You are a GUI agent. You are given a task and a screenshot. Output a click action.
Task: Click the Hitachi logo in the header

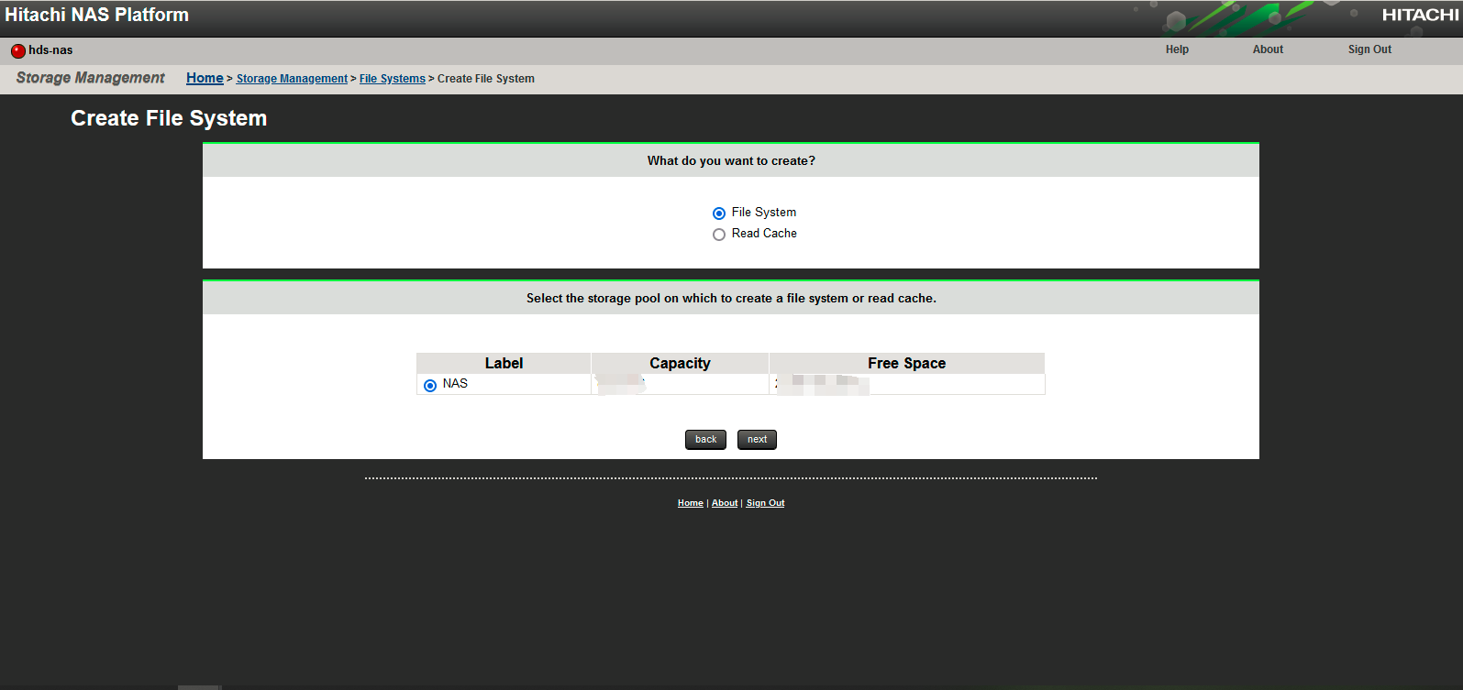click(x=1420, y=15)
